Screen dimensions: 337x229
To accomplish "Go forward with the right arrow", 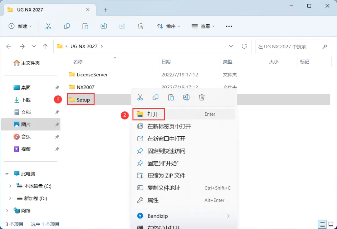I will tap(22, 46).
